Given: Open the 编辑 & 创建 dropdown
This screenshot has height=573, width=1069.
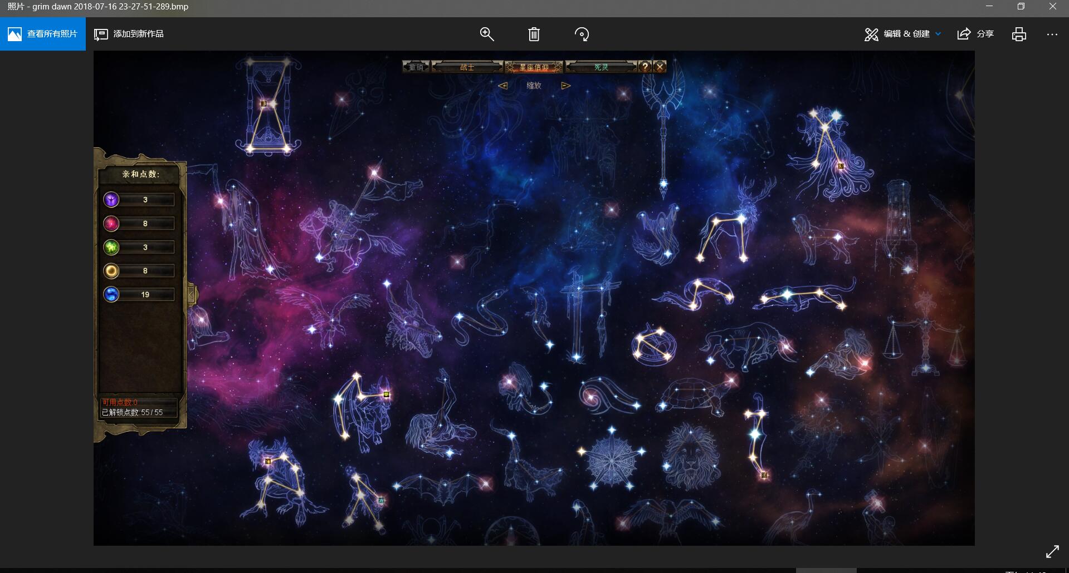Looking at the screenshot, I should [x=903, y=34].
